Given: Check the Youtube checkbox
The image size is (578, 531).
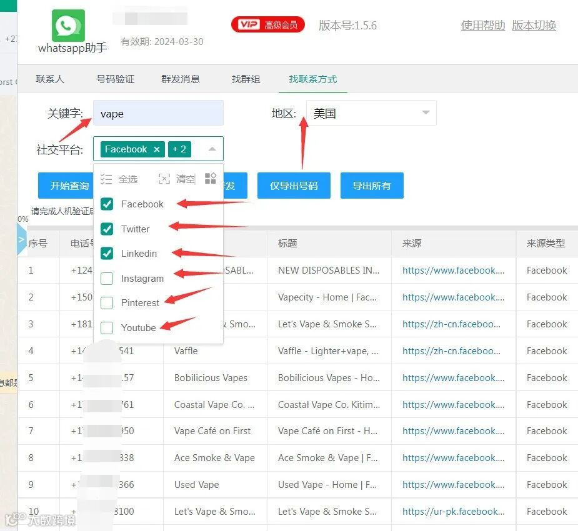Looking at the screenshot, I should tap(107, 327).
